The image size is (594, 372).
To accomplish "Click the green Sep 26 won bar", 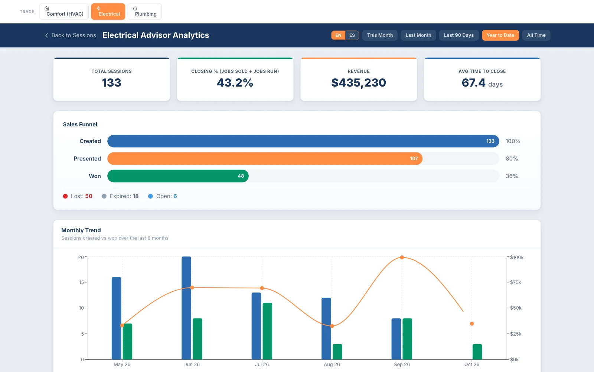I will tap(407, 339).
